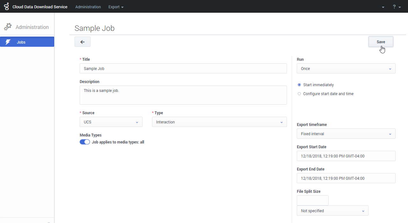
Task: Open the Administration top menu item
Action: [x=88, y=7]
